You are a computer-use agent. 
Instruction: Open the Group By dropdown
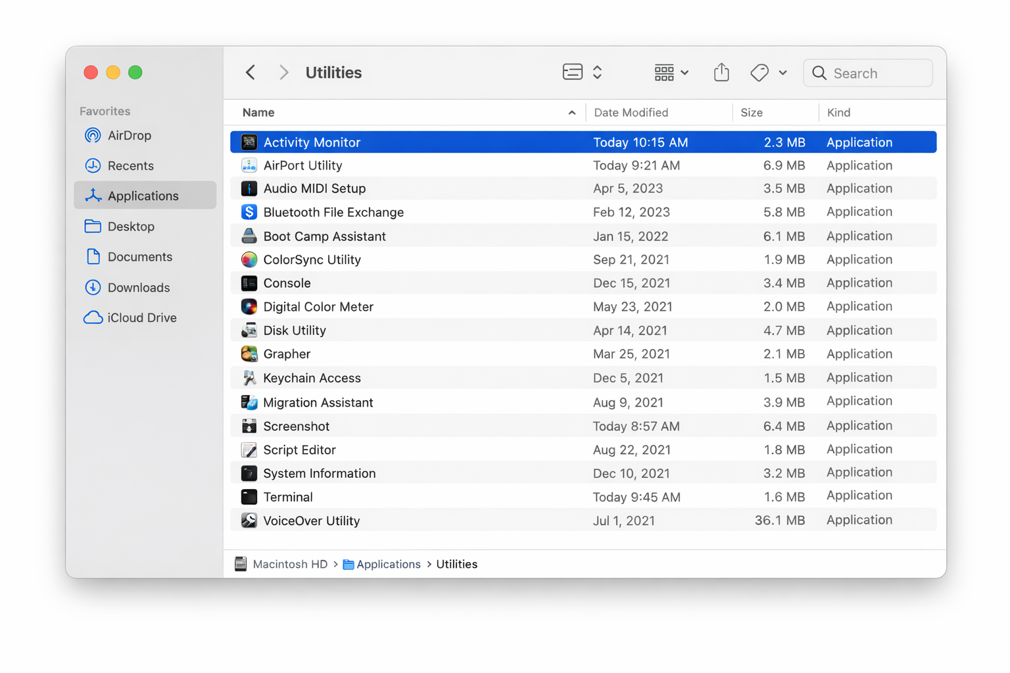[671, 72]
